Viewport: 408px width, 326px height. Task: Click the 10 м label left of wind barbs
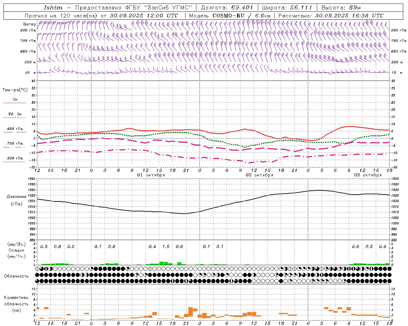point(31,73)
